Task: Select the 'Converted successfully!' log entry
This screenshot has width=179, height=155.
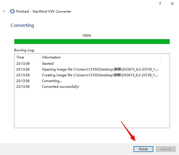Action: tap(60, 87)
